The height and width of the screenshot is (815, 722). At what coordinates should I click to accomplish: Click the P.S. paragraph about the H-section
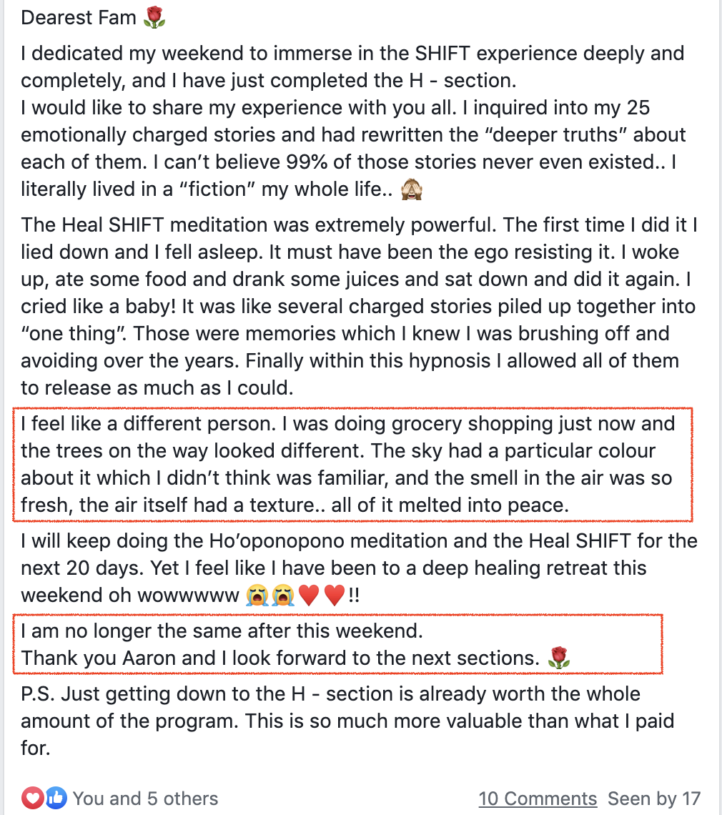[x=347, y=721]
